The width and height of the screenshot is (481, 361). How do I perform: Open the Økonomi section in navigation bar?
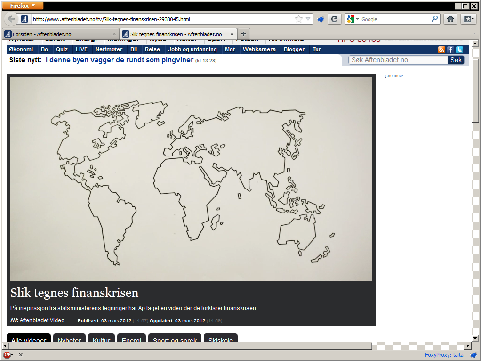tap(21, 49)
